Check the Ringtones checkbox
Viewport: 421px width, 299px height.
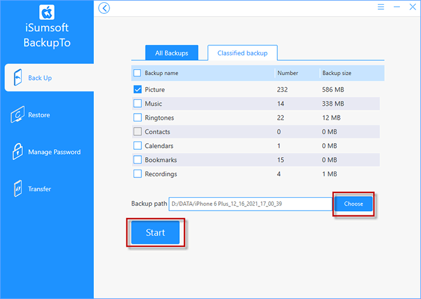point(138,118)
